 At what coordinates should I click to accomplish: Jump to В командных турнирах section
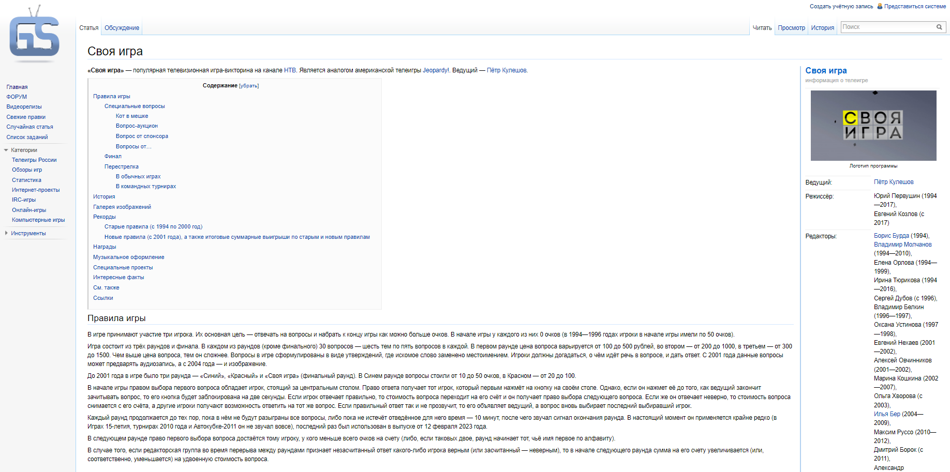[146, 186]
